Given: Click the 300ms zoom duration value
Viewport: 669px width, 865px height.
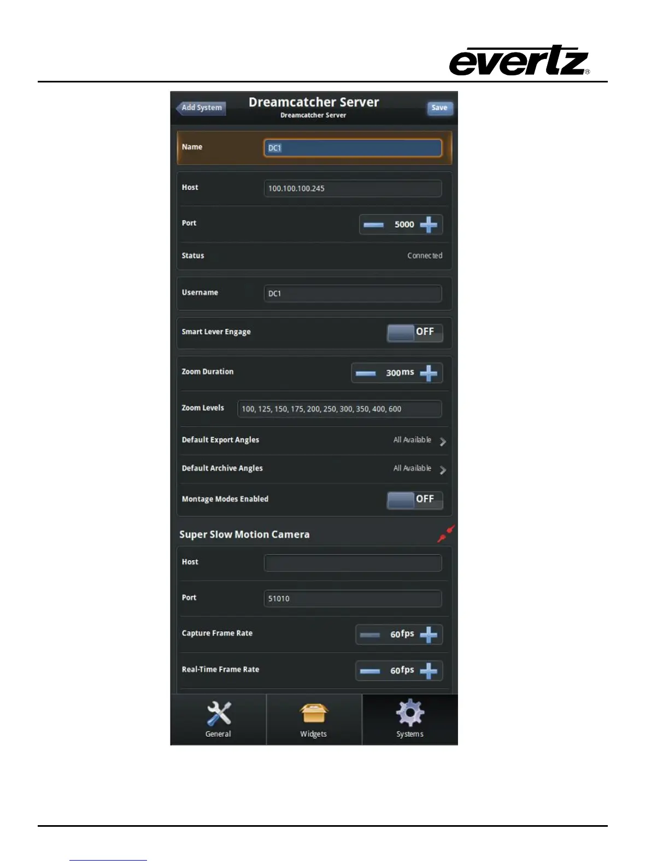Looking at the screenshot, I should pos(400,373).
